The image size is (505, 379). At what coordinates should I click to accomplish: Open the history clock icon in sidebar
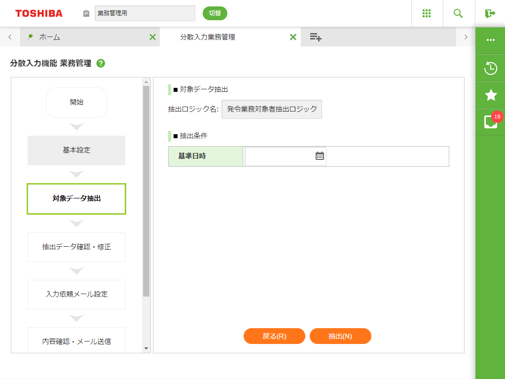491,68
